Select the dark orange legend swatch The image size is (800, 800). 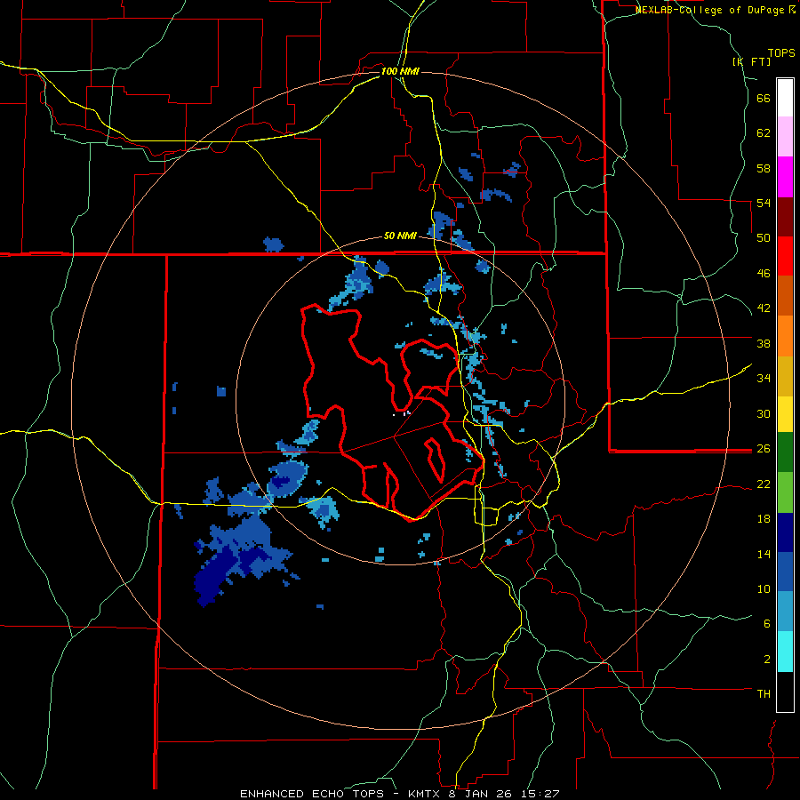pos(785,295)
